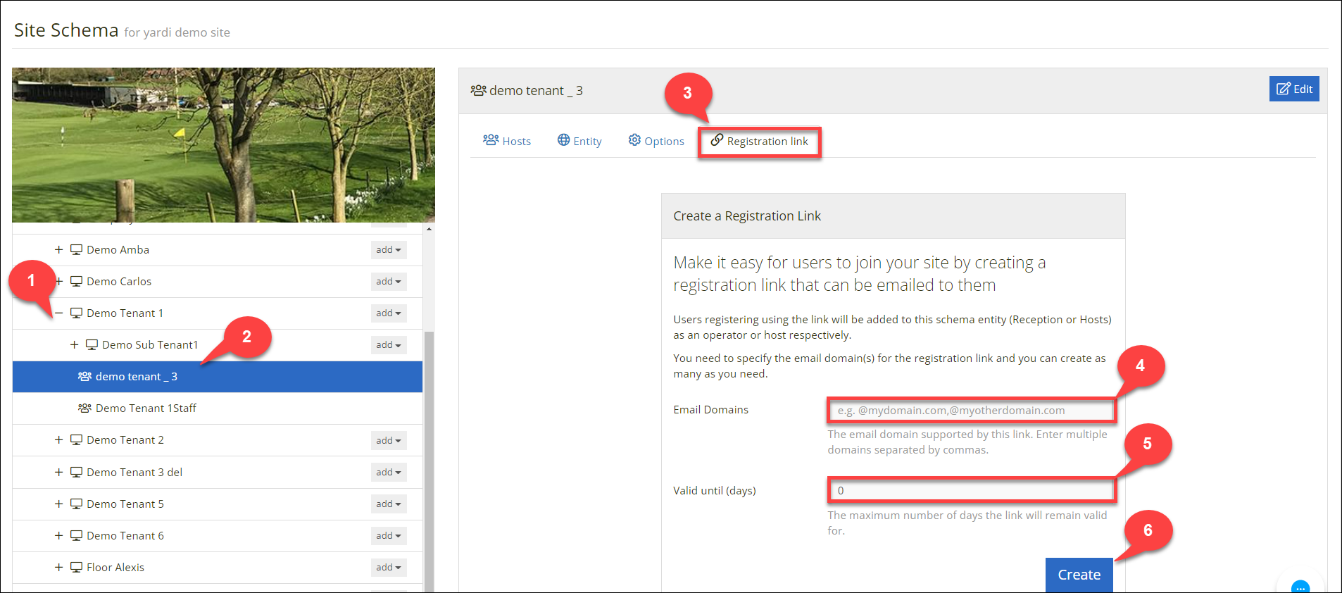
Task: Open the add dropdown for Demo Sub Tenant1
Action: pyautogui.click(x=389, y=344)
